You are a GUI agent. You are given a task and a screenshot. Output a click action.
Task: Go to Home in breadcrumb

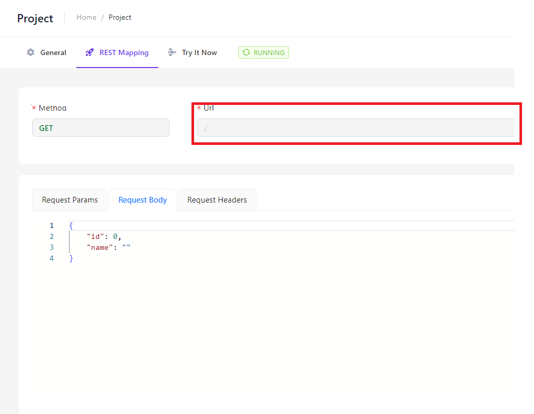[87, 17]
